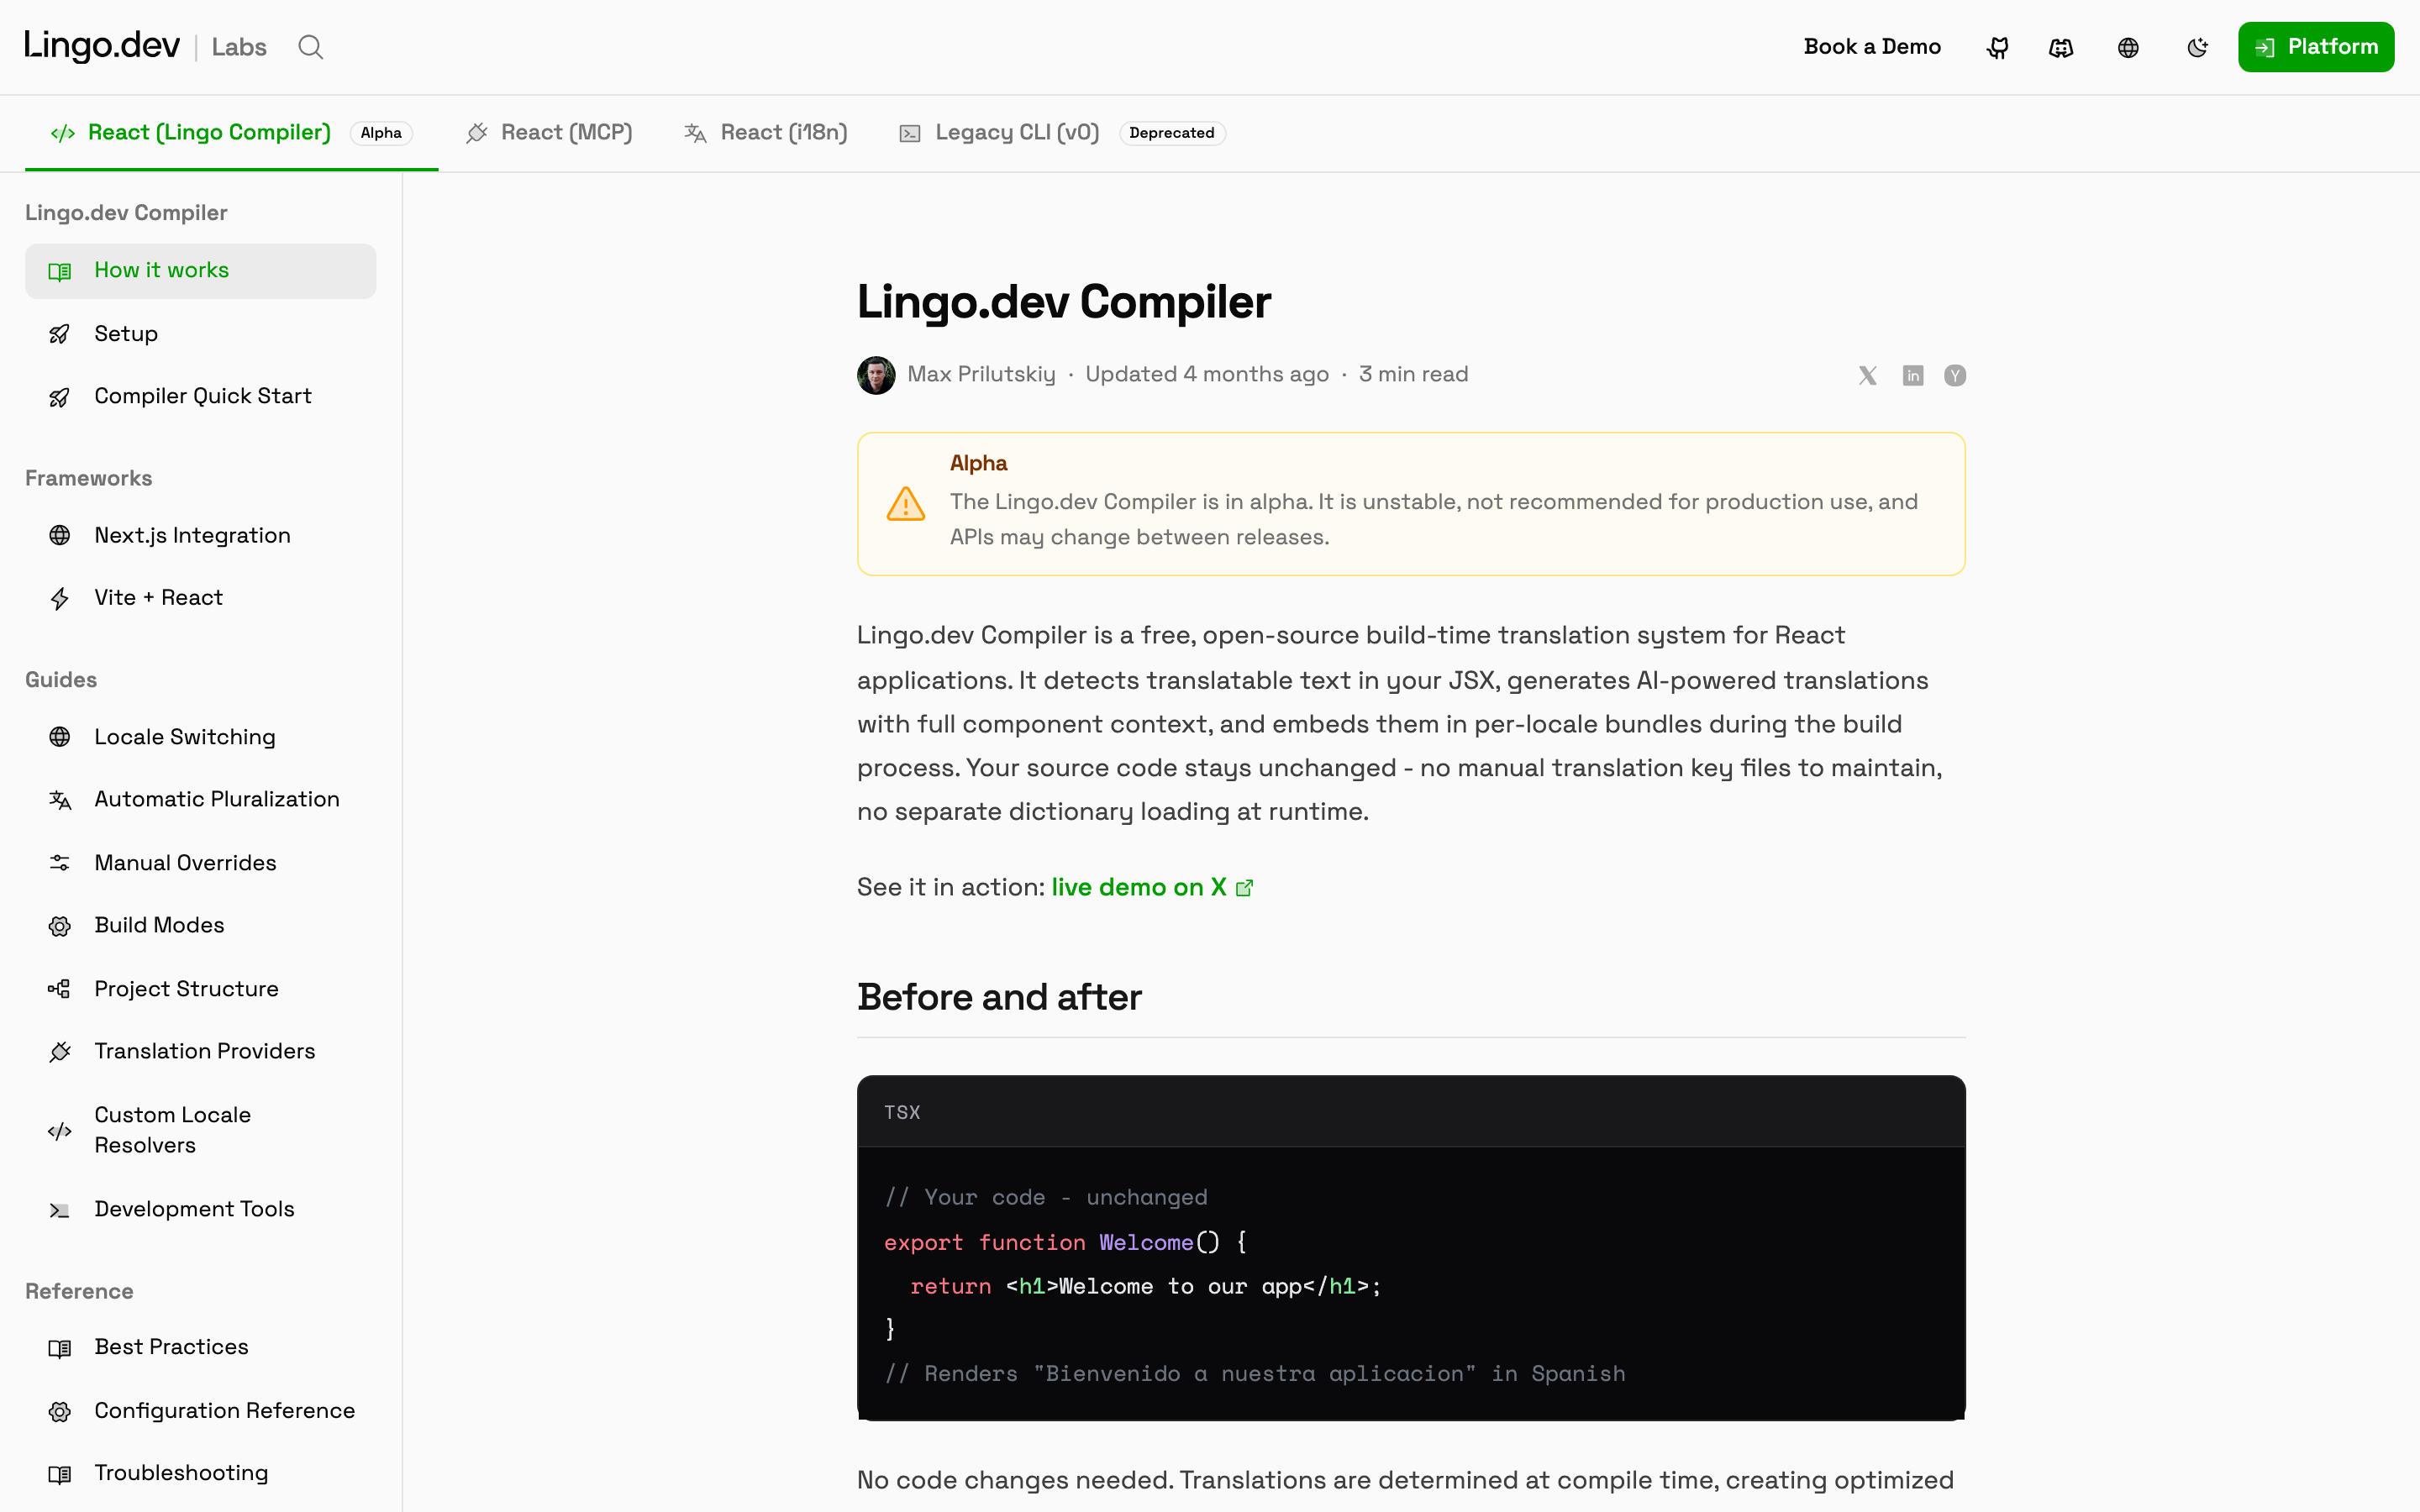The image size is (2420, 1512).
Task: Click translate icon beside Automatic Pluralization
Action: (60, 800)
